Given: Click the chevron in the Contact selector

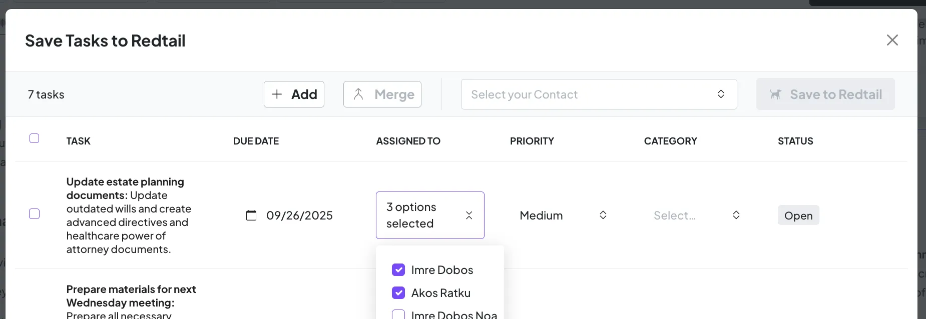Looking at the screenshot, I should coord(721,94).
